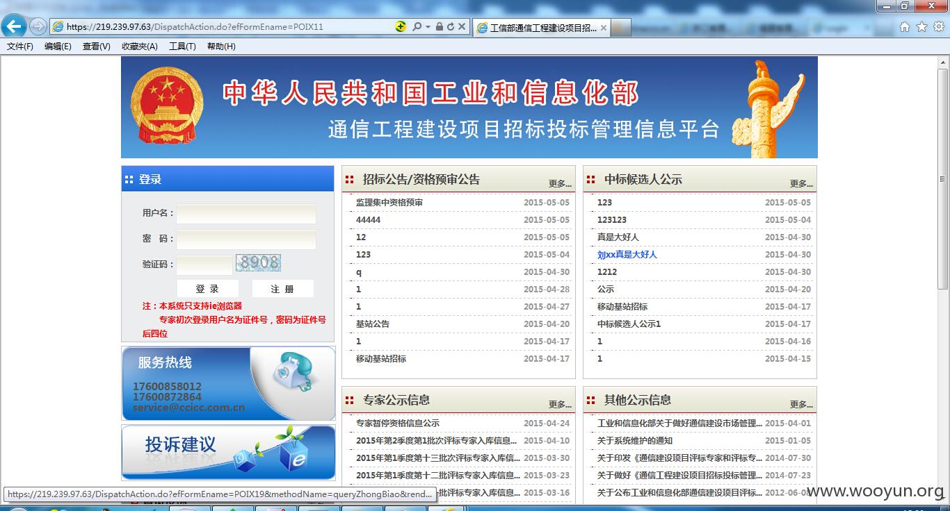This screenshot has height=511, width=950.
Task: Click the 中华人民共和国工业和信息化部 header banner
Action: click(x=469, y=108)
